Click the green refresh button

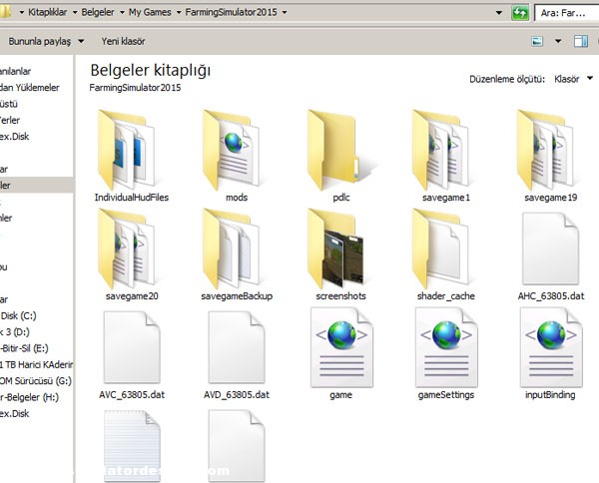pyautogui.click(x=519, y=13)
